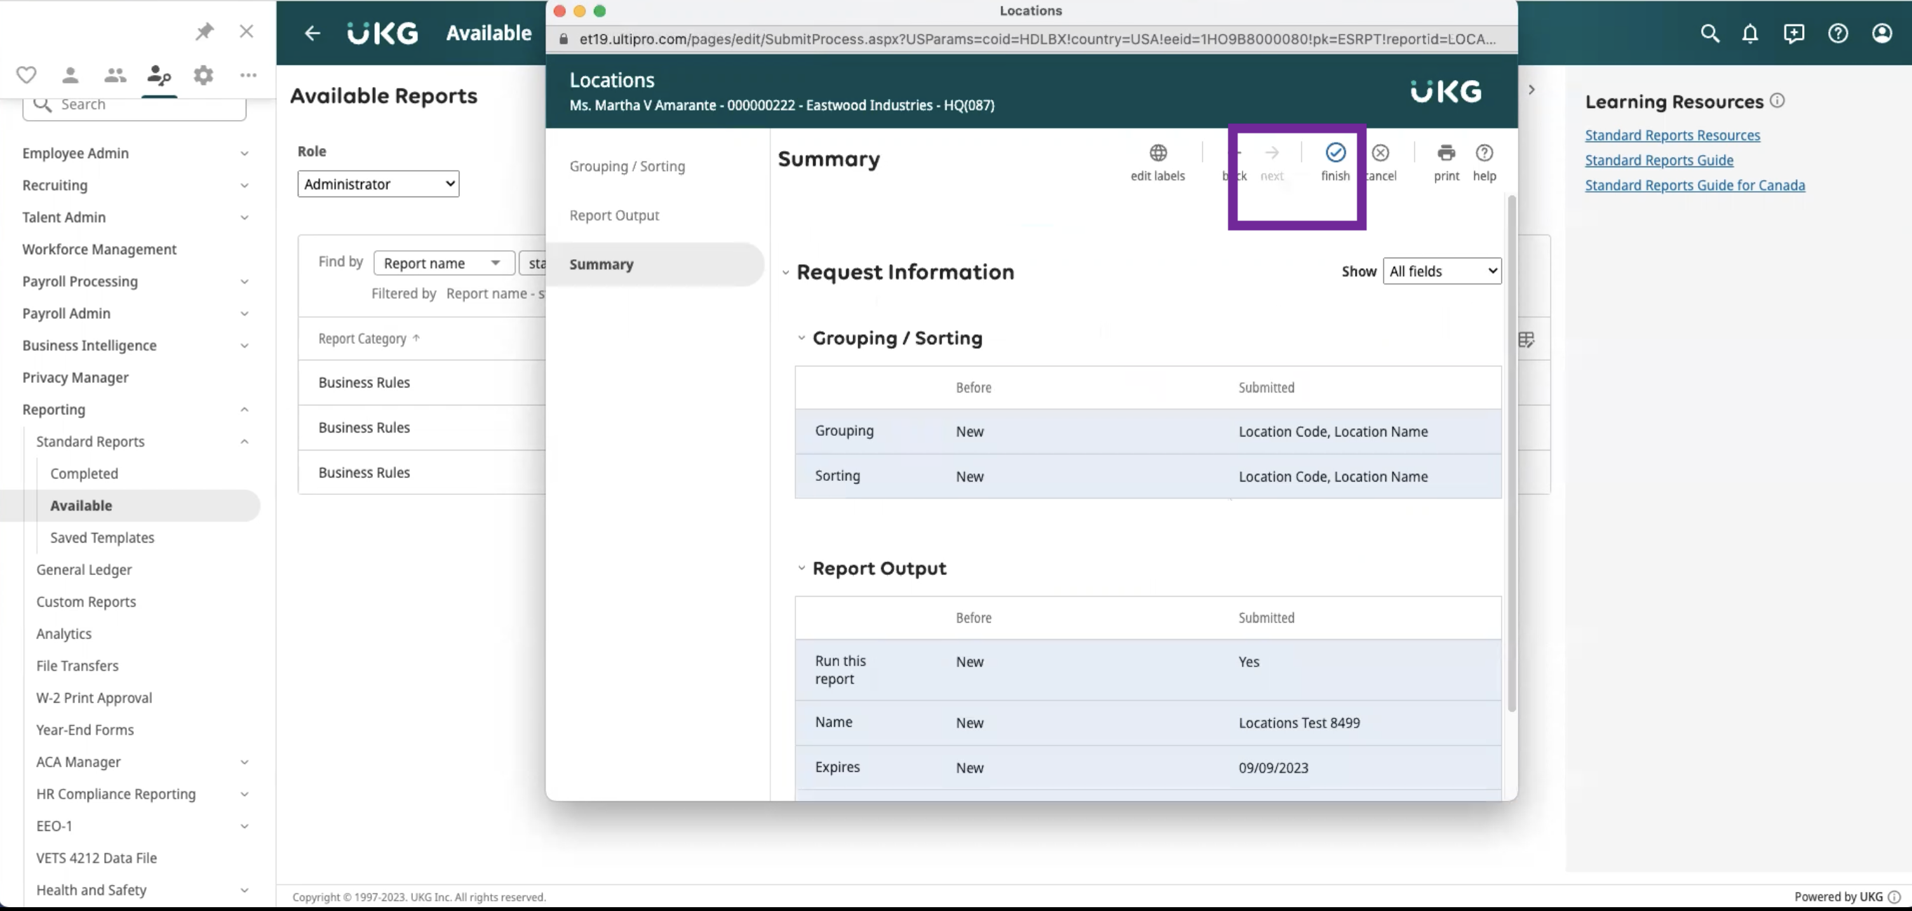
Task: Open the user account profile icon
Action: click(1881, 34)
